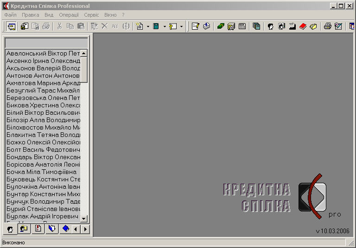The height and width of the screenshot is (248, 356).
Task: Click the tab strip right arrow
Action: [x=85, y=229]
